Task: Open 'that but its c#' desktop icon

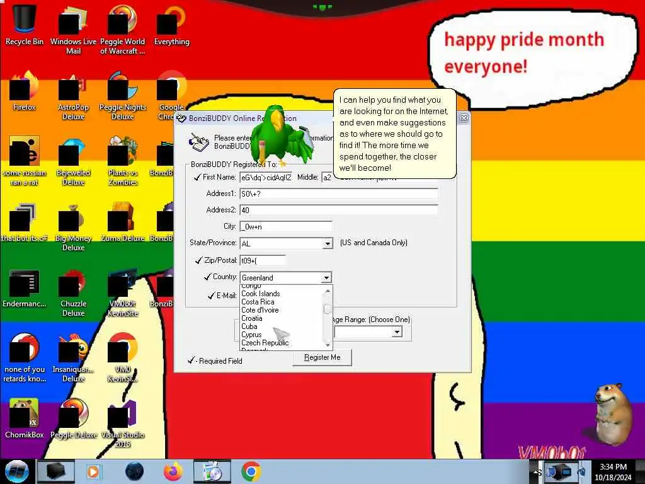Action: pos(25,222)
